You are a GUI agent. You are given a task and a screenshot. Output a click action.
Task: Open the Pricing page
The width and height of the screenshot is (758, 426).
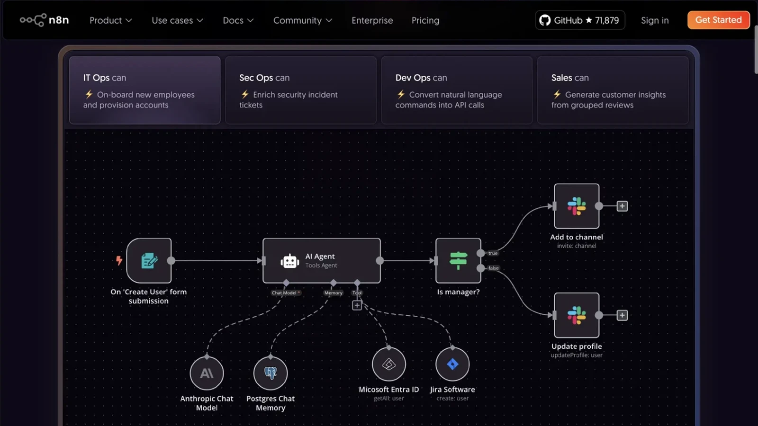(425, 20)
